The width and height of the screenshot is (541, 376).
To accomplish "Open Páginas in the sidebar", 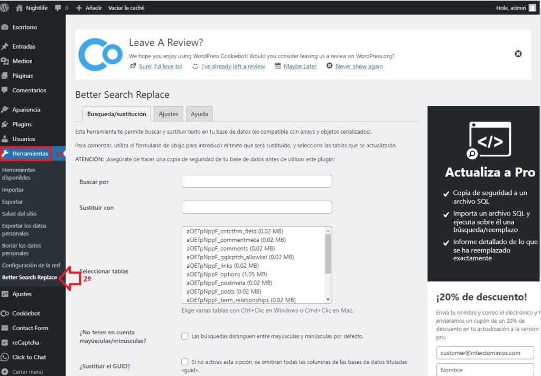I will pyautogui.click(x=22, y=76).
